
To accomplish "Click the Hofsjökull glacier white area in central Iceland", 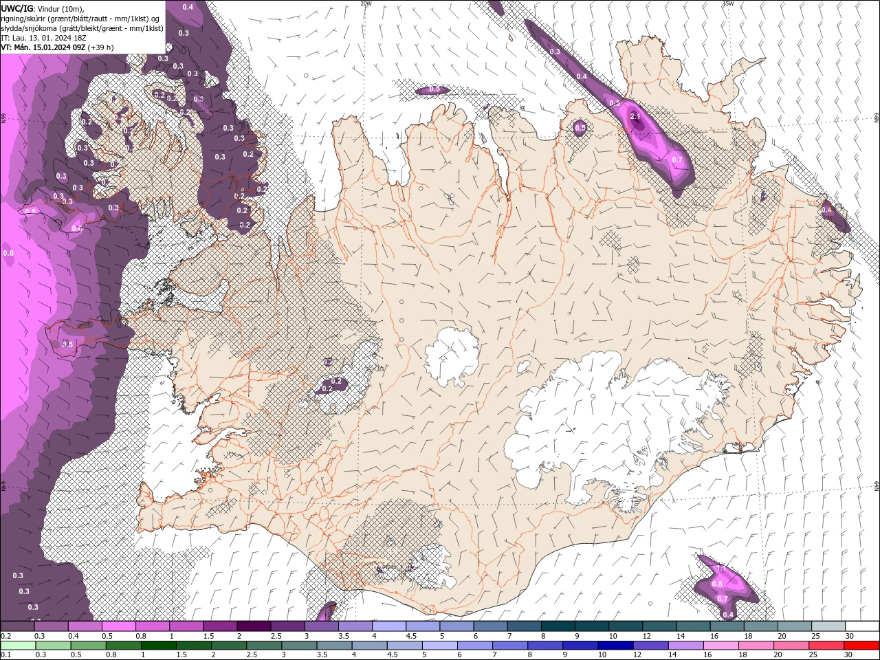I will [x=452, y=356].
